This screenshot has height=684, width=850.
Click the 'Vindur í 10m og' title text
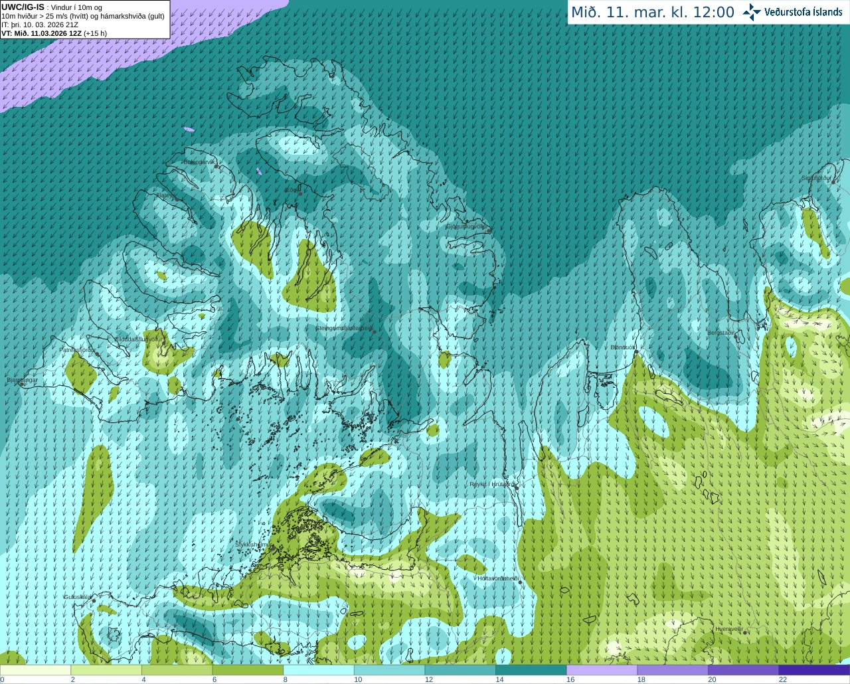[x=76, y=7]
